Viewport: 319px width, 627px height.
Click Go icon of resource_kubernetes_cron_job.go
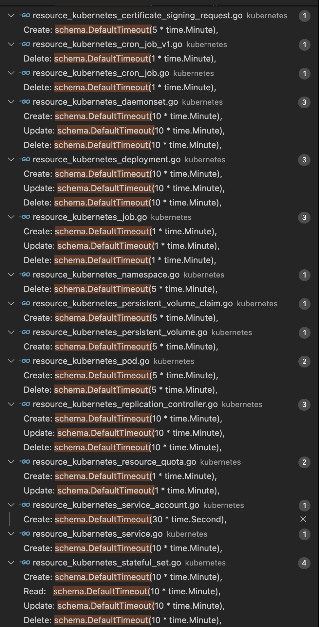[25, 73]
